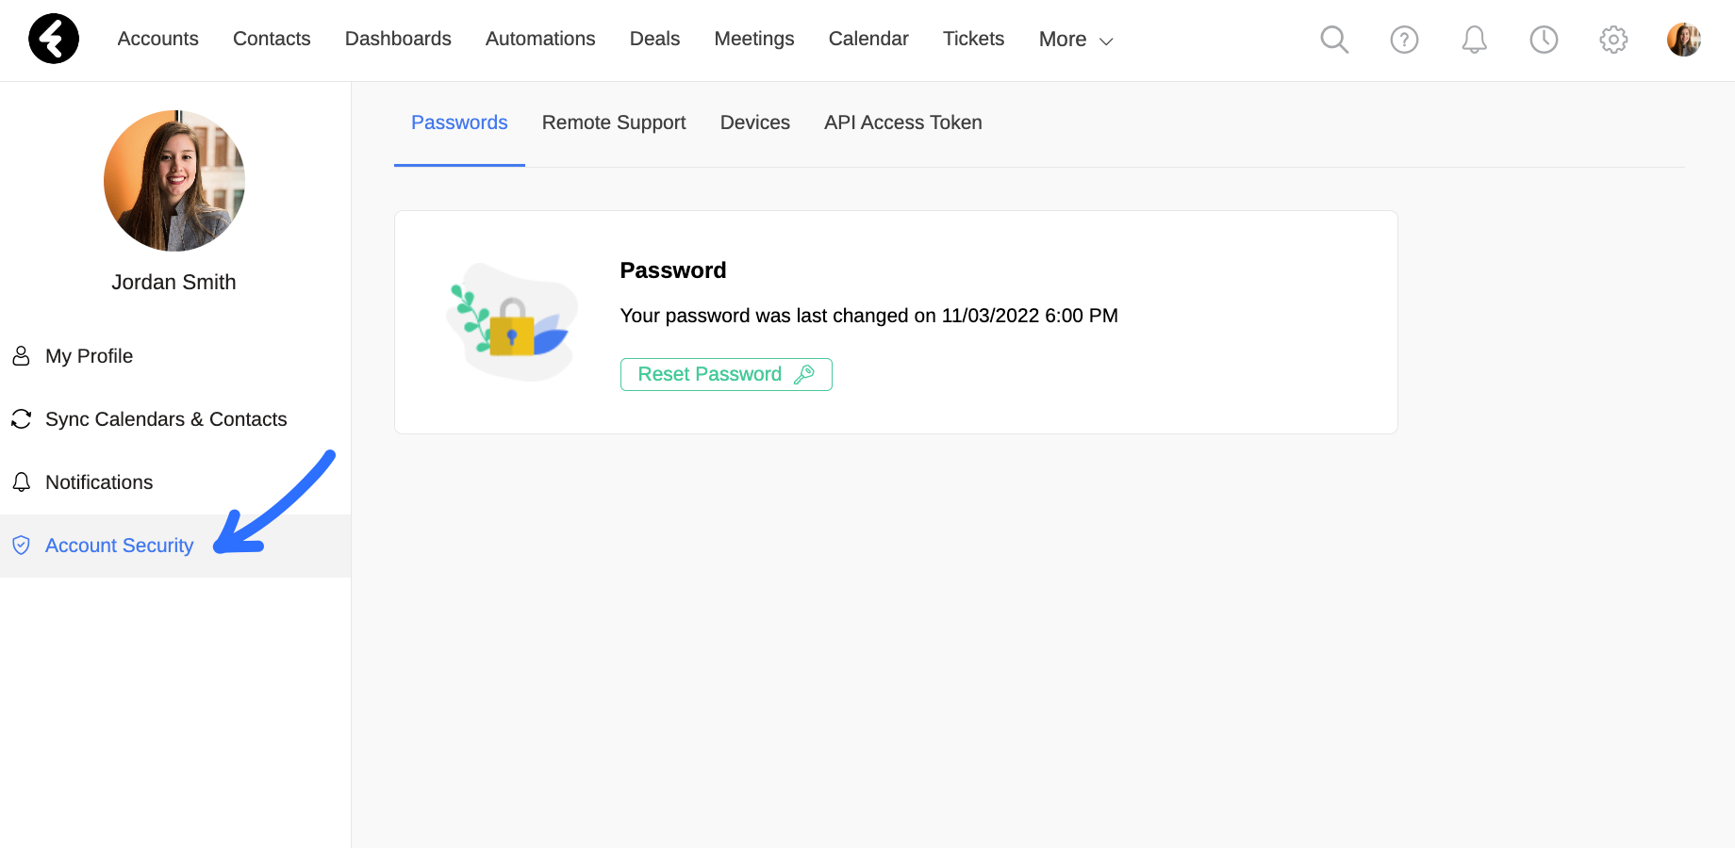This screenshot has width=1735, height=848.
Task: Open Notifications settings in sidebar
Action: point(175,482)
